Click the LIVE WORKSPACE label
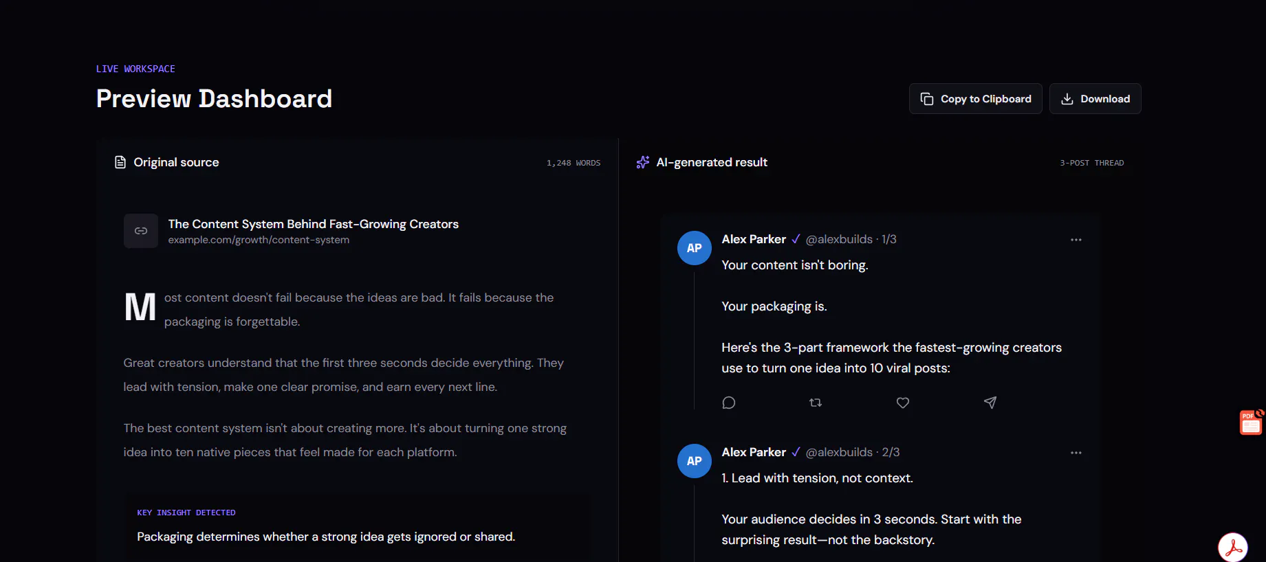The image size is (1266, 562). click(135, 69)
